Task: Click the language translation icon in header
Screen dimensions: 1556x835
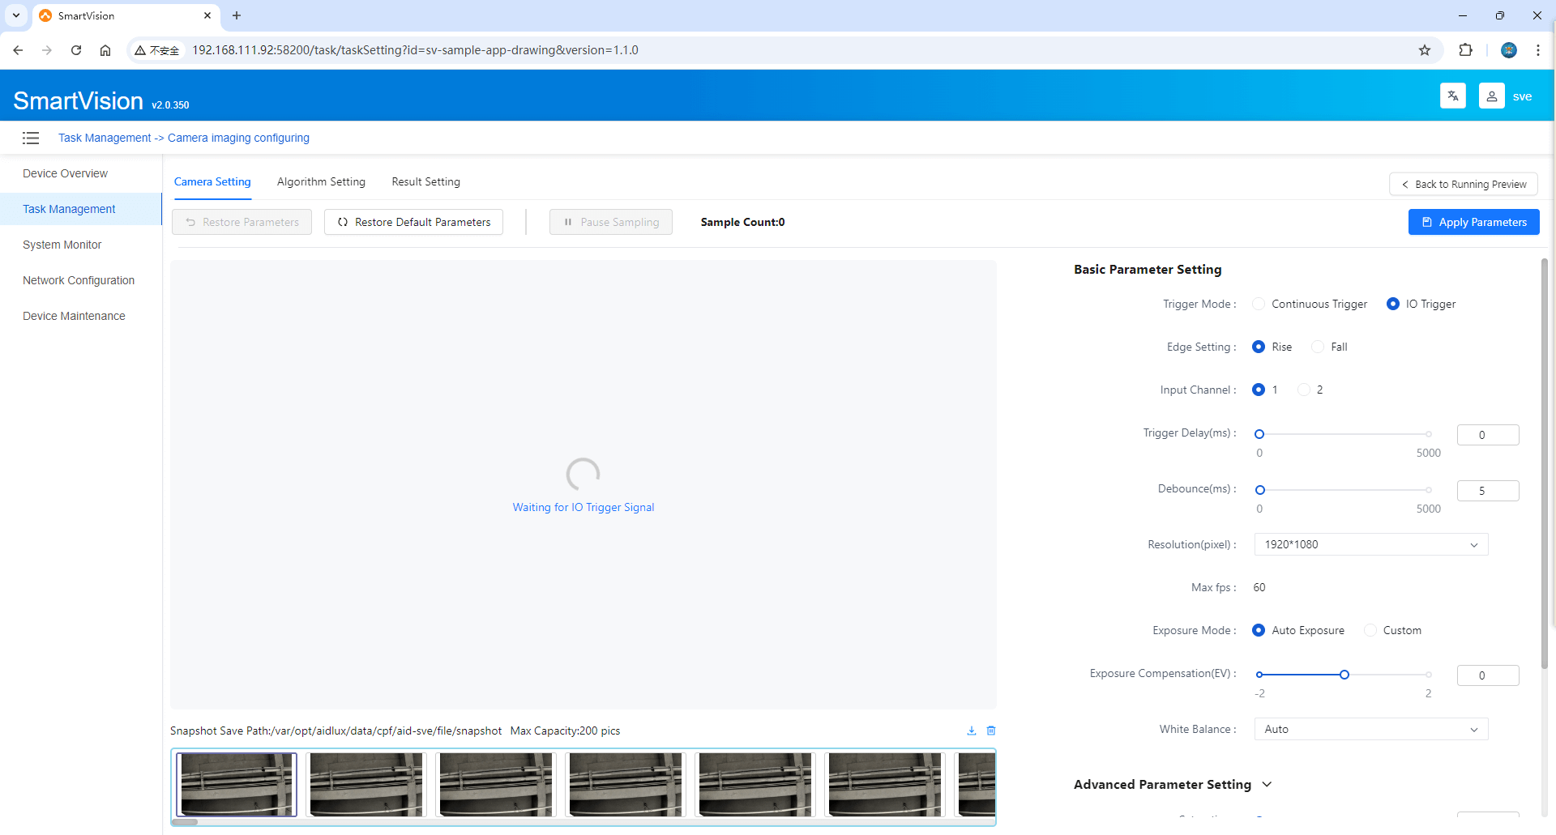Action: [x=1452, y=96]
